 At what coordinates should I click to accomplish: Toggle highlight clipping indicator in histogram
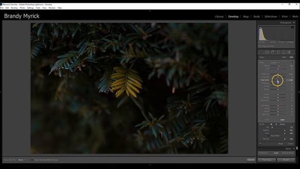(292, 28)
